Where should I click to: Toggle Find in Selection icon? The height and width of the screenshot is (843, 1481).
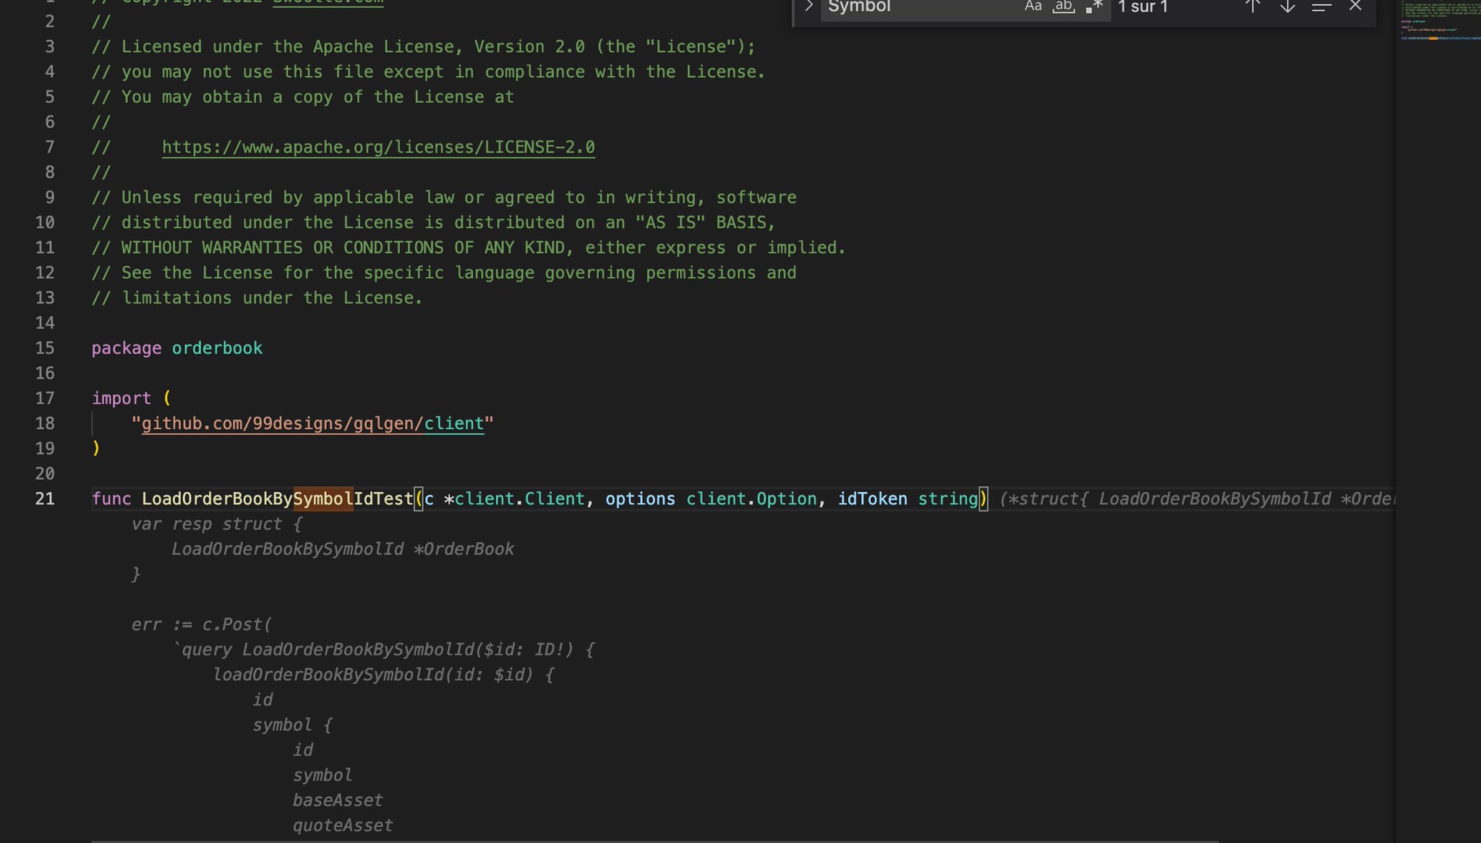[1321, 7]
